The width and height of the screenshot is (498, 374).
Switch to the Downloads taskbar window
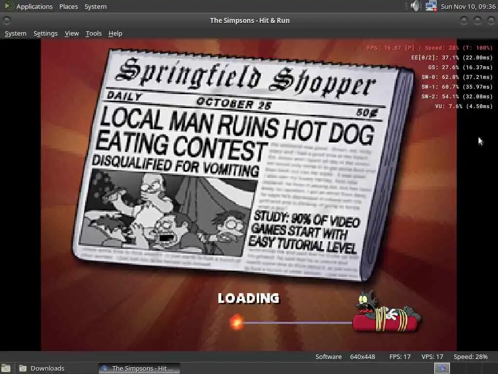click(x=42, y=368)
